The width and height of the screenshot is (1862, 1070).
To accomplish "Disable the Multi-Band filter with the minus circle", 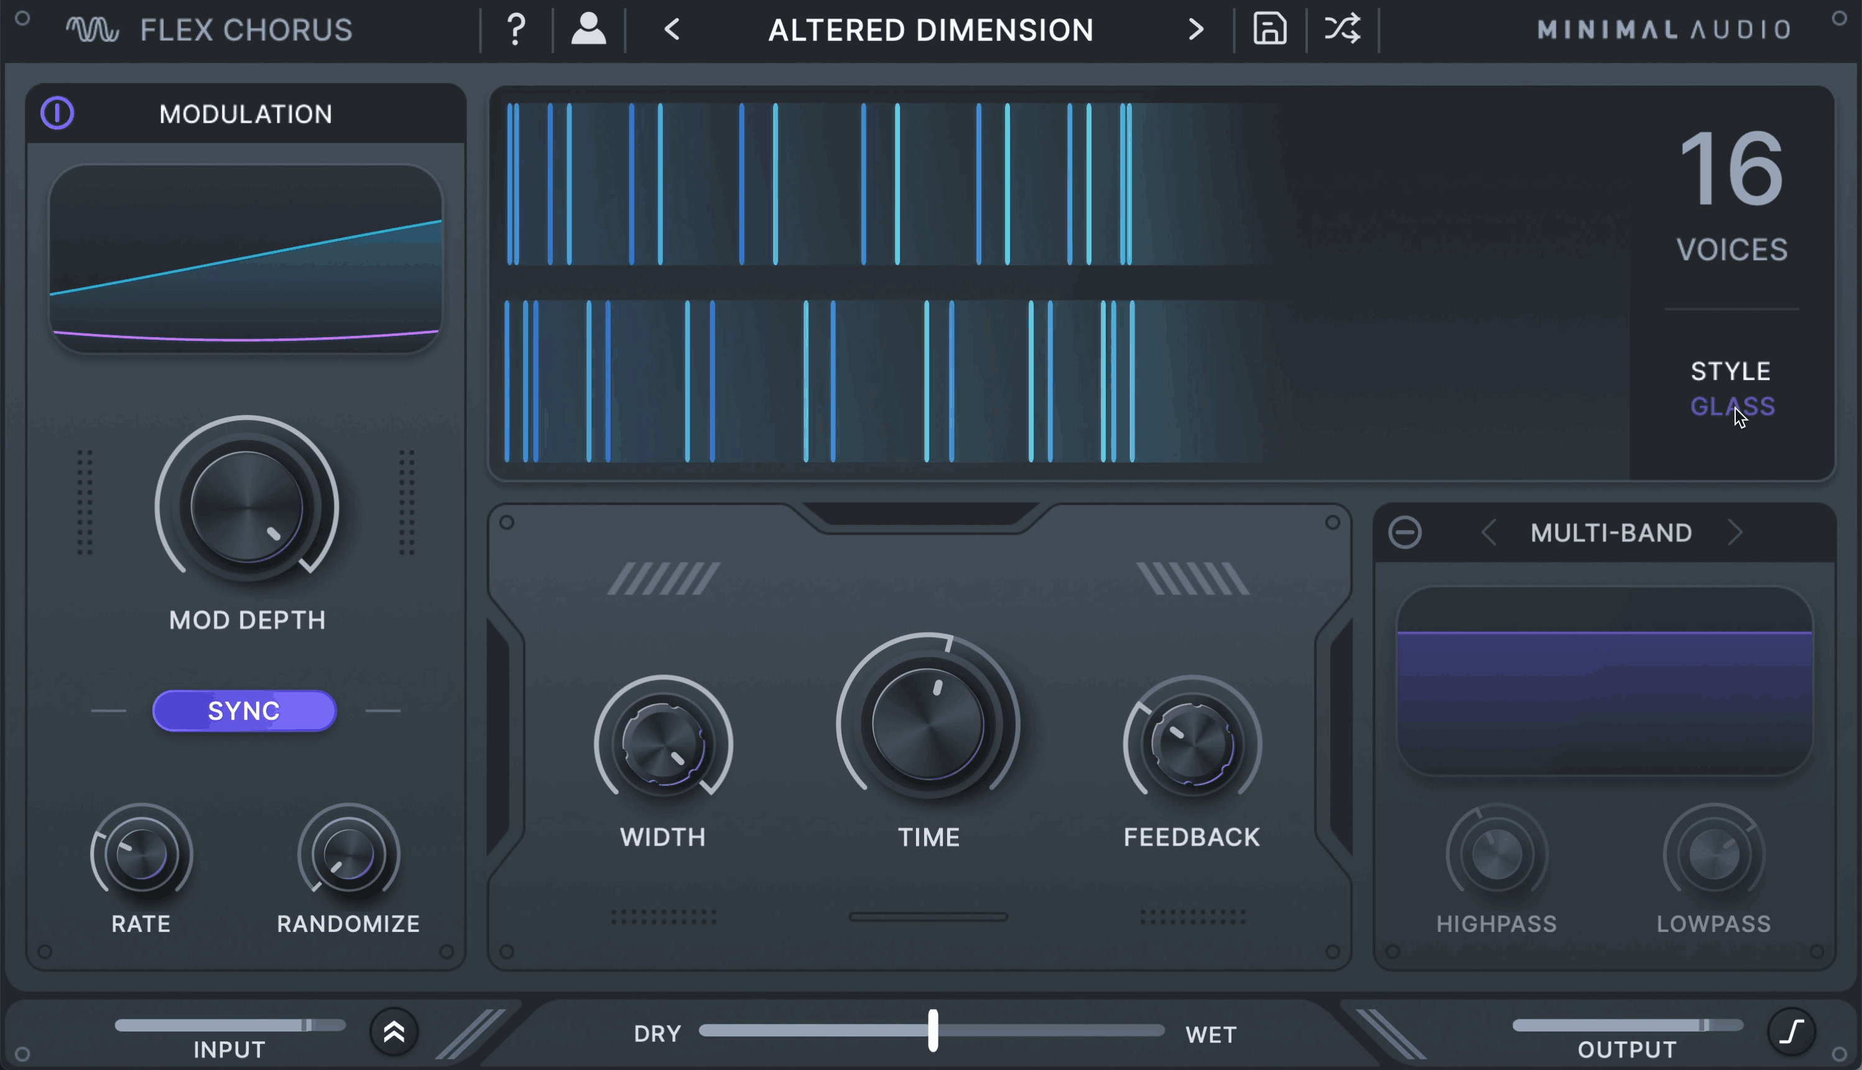I will [1405, 532].
